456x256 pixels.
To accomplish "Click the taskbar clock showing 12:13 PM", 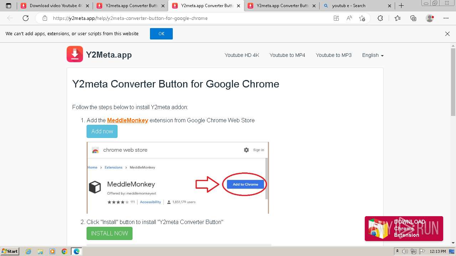I will pos(438,251).
